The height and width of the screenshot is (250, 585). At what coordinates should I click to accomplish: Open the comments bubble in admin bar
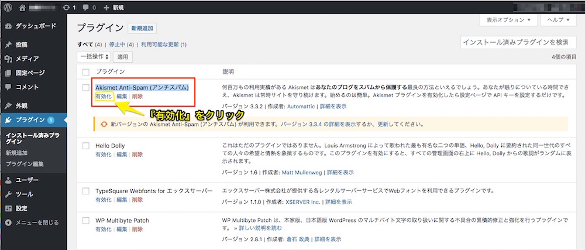89,8
